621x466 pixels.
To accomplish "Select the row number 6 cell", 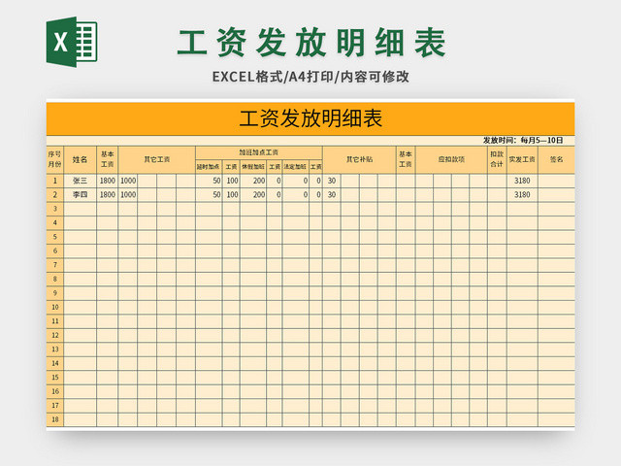I will (55, 250).
